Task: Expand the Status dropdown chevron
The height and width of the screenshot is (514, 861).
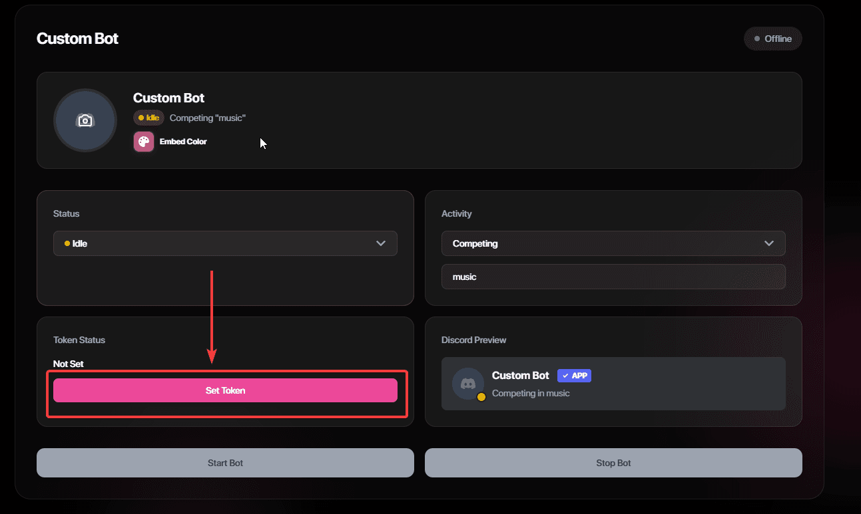Action: click(x=381, y=243)
